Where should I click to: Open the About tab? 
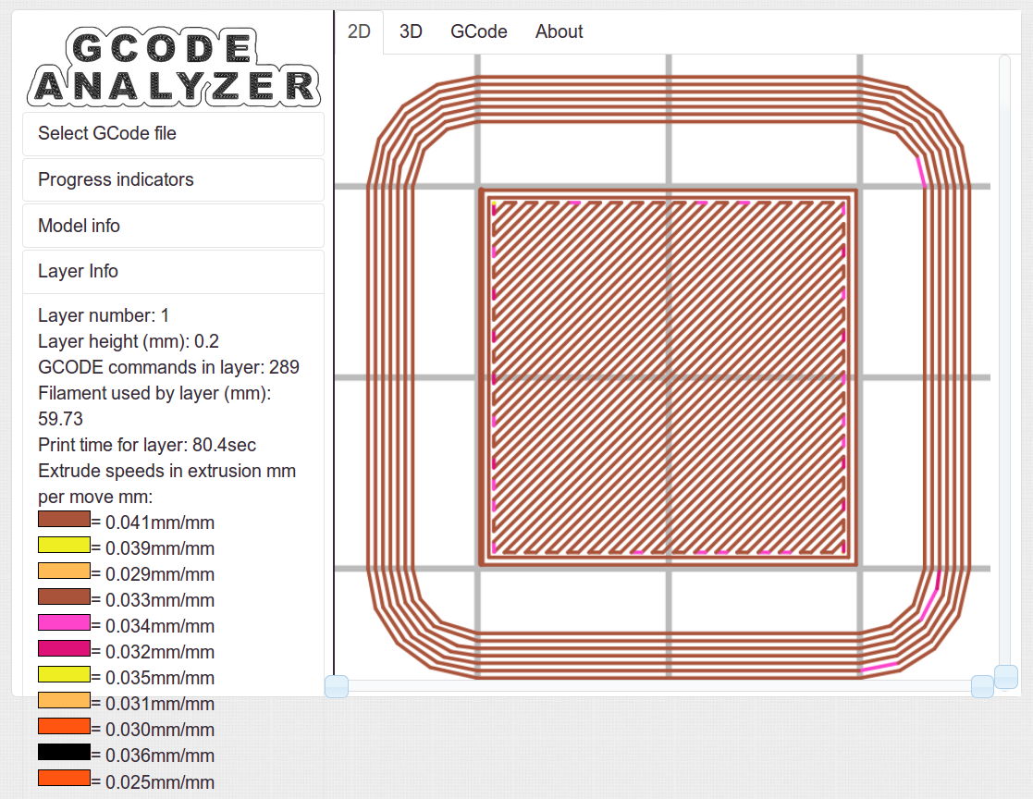[x=559, y=31]
